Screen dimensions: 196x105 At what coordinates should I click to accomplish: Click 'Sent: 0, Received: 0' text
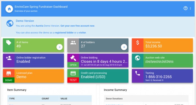pyautogui.click(x=154, y=80)
